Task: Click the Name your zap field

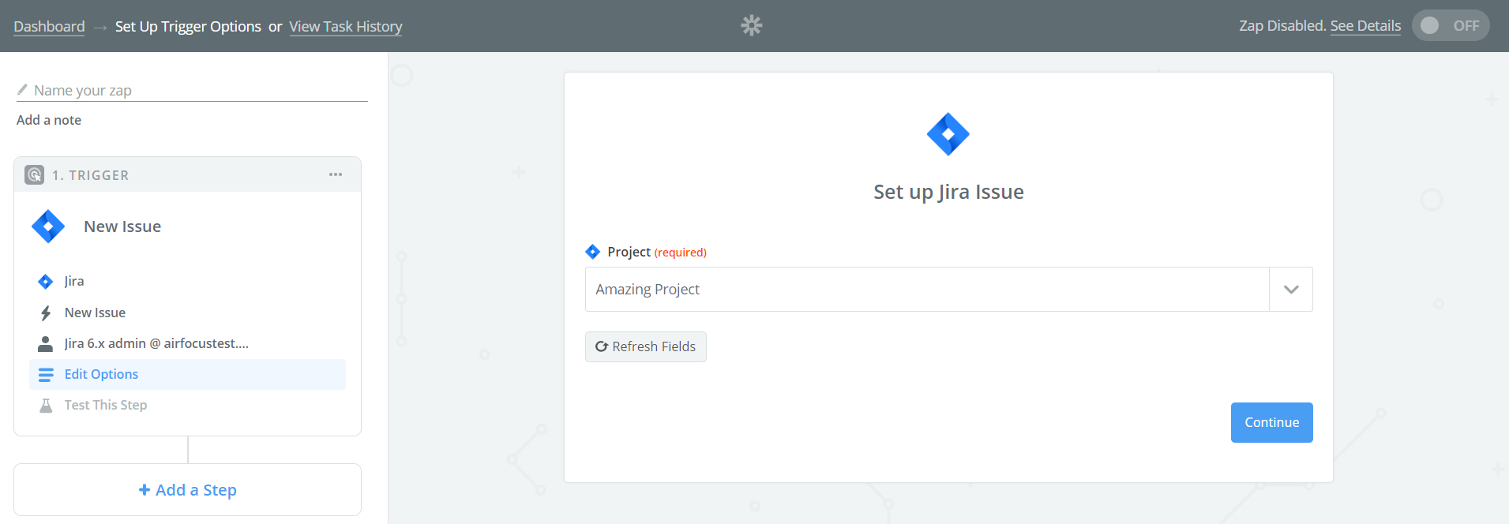Action: 192,90
